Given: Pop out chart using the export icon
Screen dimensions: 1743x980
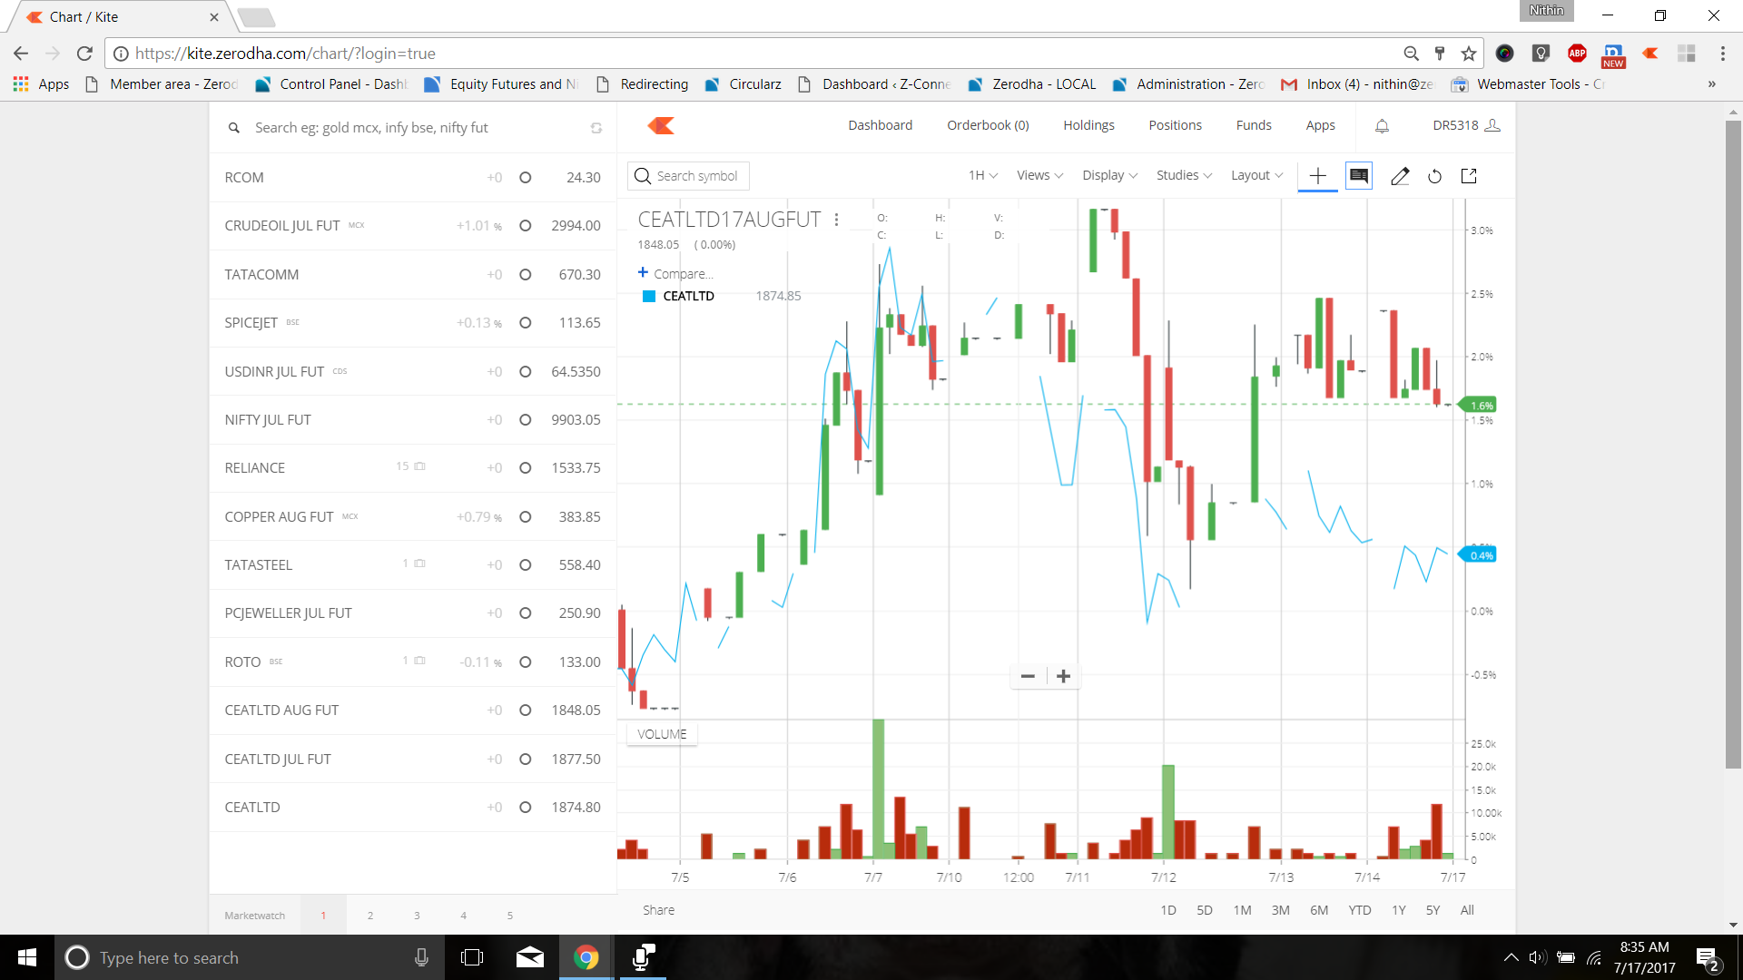Looking at the screenshot, I should [1469, 176].
